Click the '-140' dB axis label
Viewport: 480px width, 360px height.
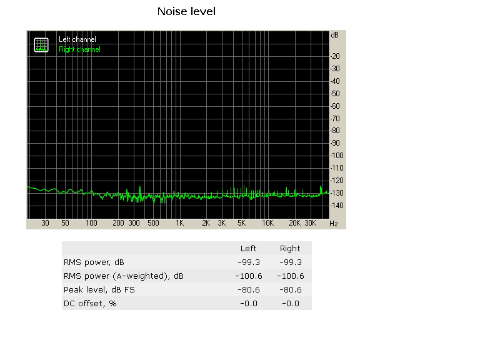click(337, 206)
